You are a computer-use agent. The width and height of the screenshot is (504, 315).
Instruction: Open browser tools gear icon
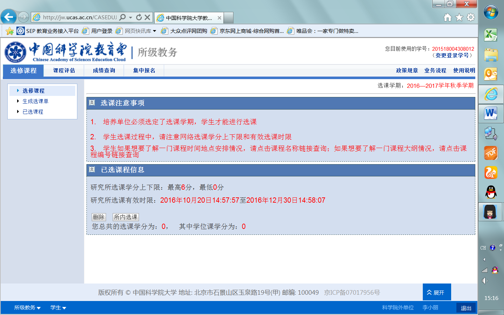pyautogui.click(x=471, y=17)
